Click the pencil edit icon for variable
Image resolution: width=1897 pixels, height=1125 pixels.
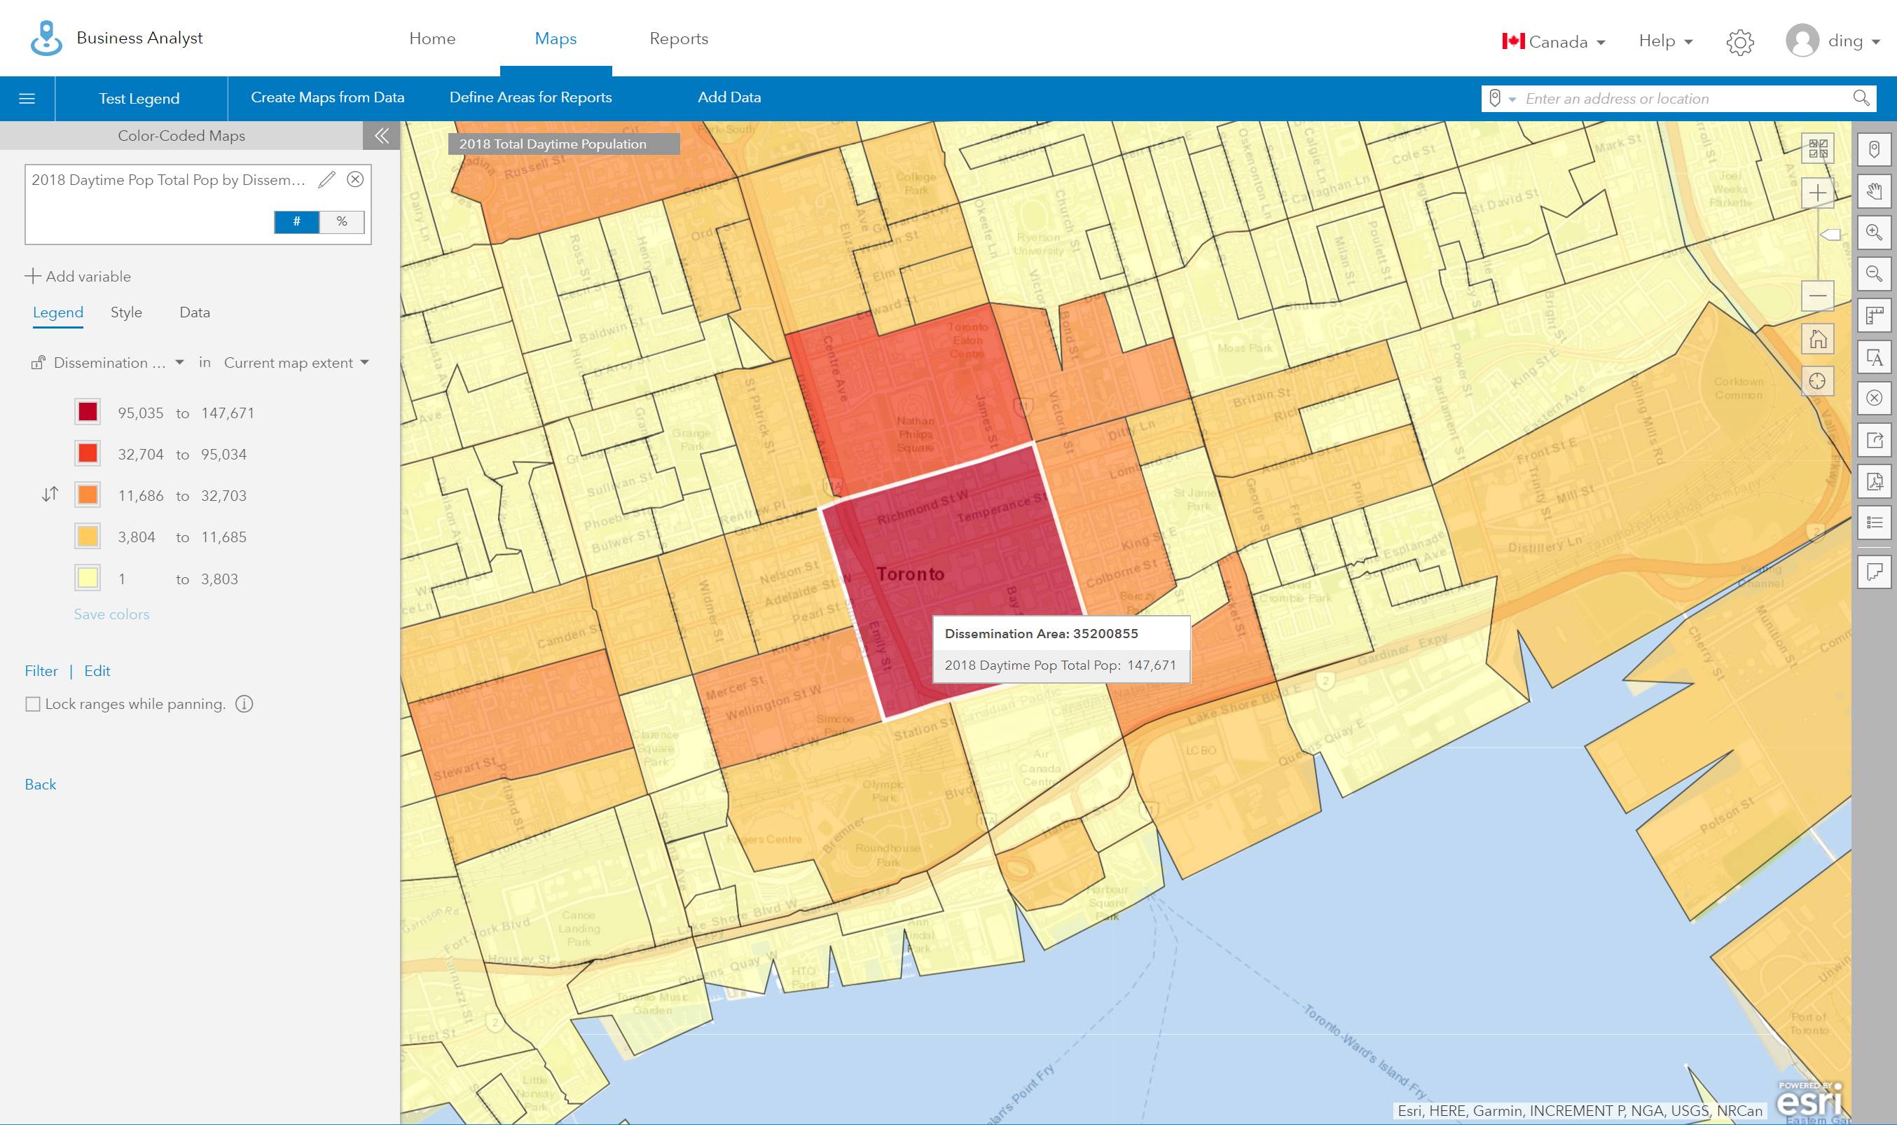(326, 179)
